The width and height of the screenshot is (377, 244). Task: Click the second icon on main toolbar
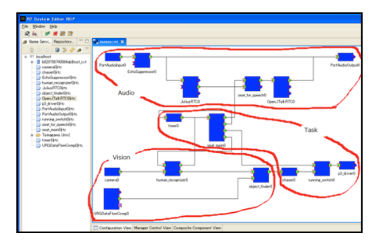click(35, 34)
